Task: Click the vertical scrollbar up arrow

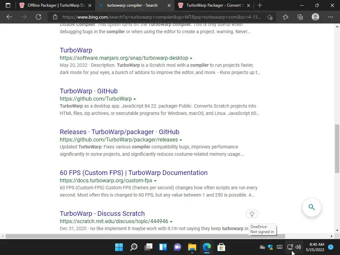Action: pyautogui.click(x=337, y=27)
